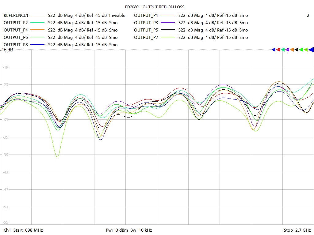The width and height of the screenshot is (314, 235).
Task: Click the '-39' y-axis scale label
Action: pyautogui.click(x=6, y=155)
